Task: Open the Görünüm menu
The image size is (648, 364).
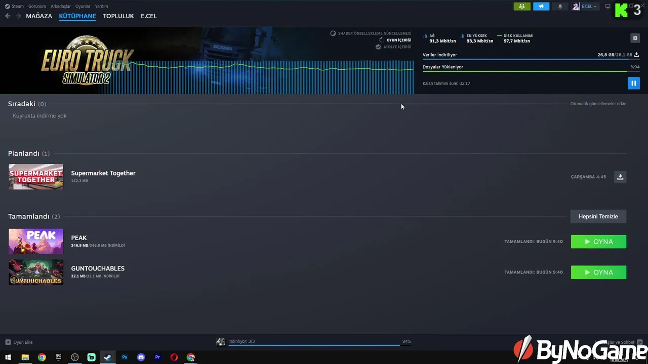Action: coord(37,6)
